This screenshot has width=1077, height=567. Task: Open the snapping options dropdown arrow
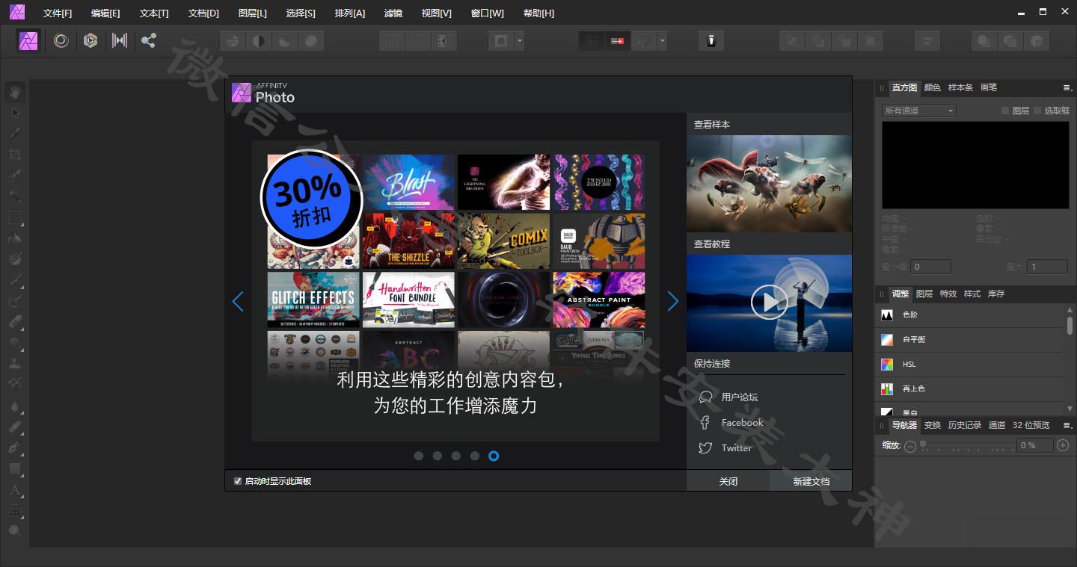pyautogui.click(x=662, y=41)
